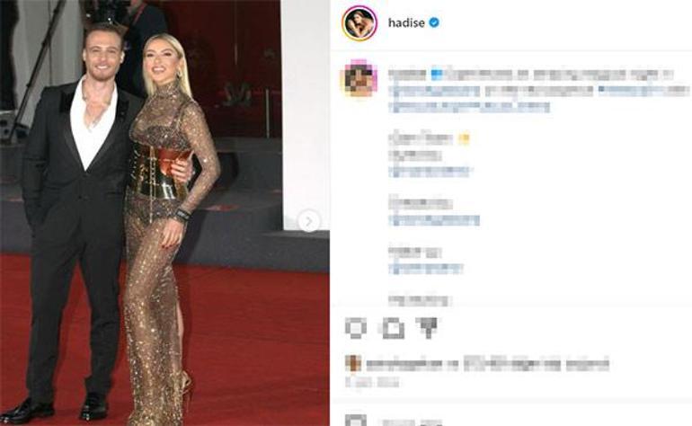Click blurred timestamp beneath the likes row
Viewport: 692px width, 426px height.
(372, 382)
